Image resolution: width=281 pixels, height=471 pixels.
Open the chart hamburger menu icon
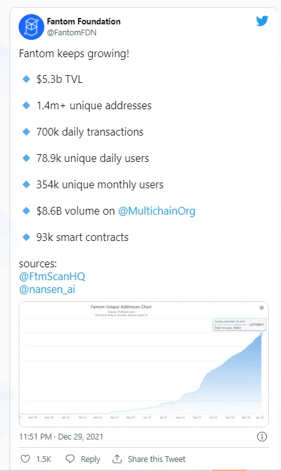pos(262,308)
